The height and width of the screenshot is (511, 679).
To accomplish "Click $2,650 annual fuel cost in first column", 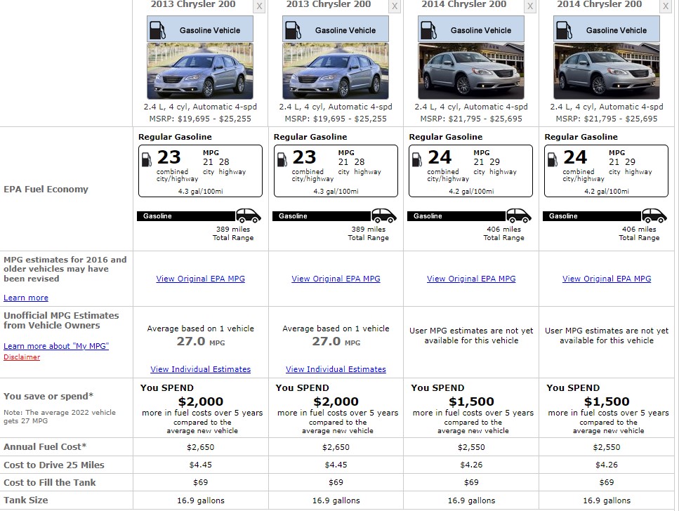I will tap(201, 447).
